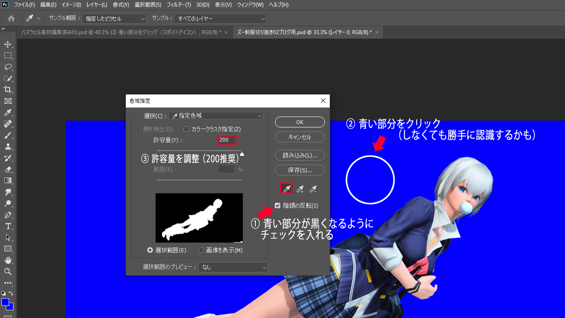Select the 選択範囲 radio button
The image size is (565, 318).
(x=150, y=250)
